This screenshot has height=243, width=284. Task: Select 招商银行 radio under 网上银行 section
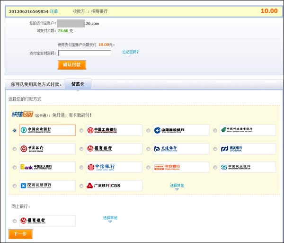(15, 221)
